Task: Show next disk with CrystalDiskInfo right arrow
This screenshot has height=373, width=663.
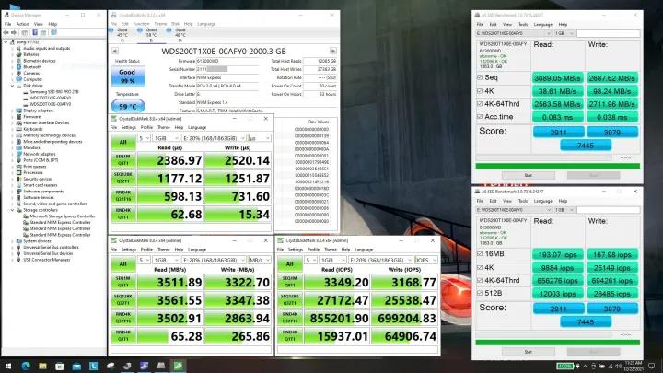Action: click(x=333, y=52)
